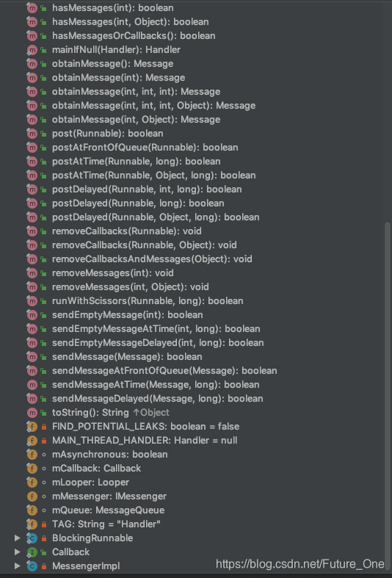This screenshot has height=578, width=392.
Task: Click the public lock icon beside sendMessage(Message)
Action: point(43,357)
